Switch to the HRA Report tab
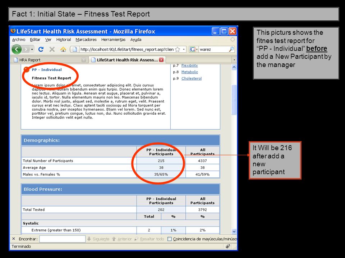The height and width of the screenshot is (258, 345). click(50, 60)
